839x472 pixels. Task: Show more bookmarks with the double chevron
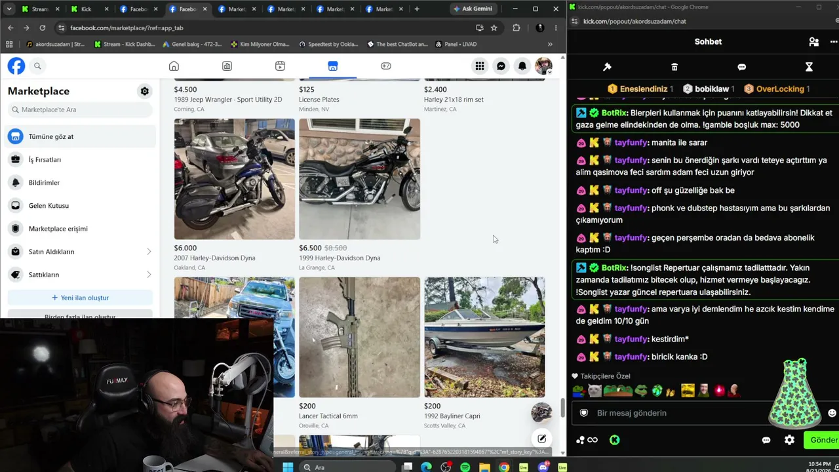tap(550, 44)
